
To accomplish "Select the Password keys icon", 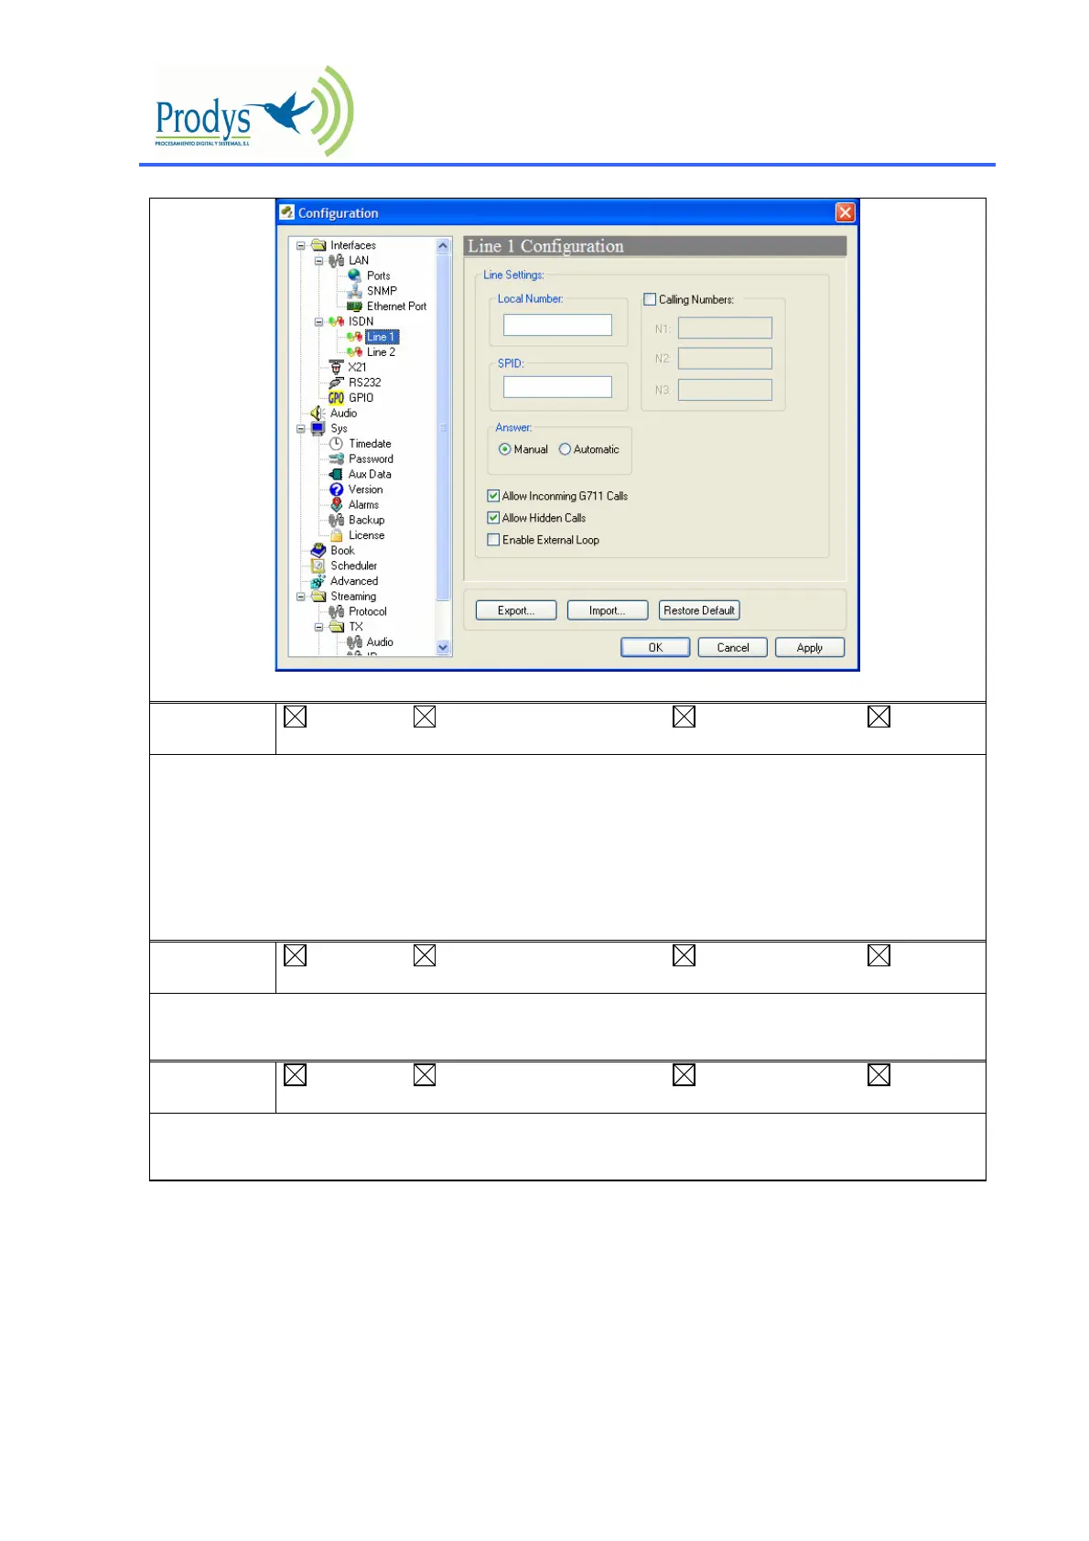I will (336, 458).
